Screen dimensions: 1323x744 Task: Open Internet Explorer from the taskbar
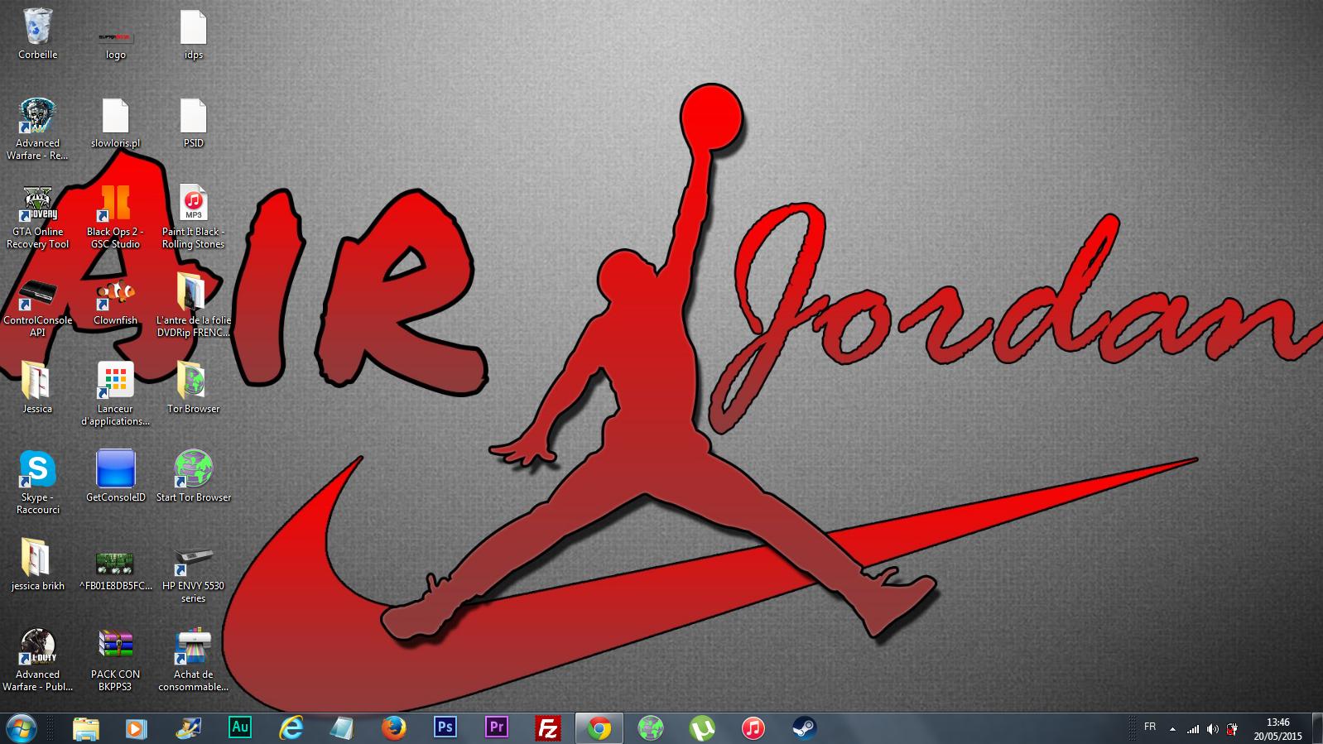291,728
